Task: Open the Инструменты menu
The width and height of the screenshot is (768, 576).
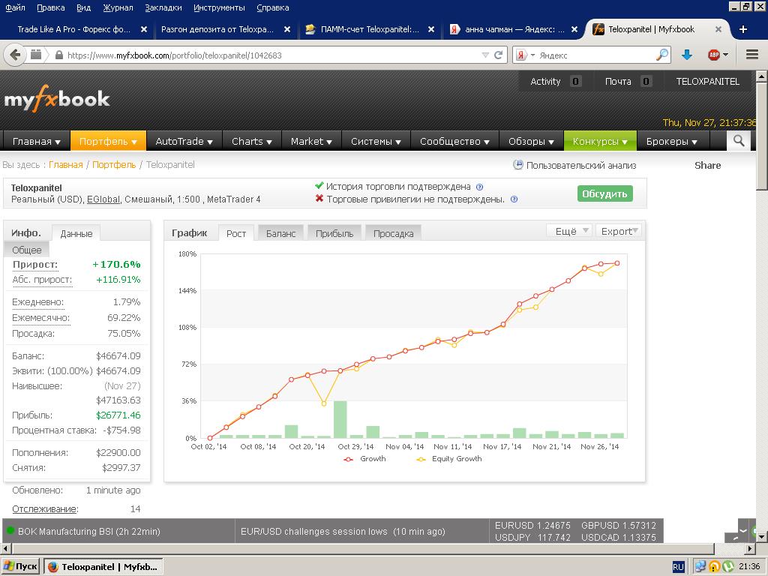Action: point(219,7)
